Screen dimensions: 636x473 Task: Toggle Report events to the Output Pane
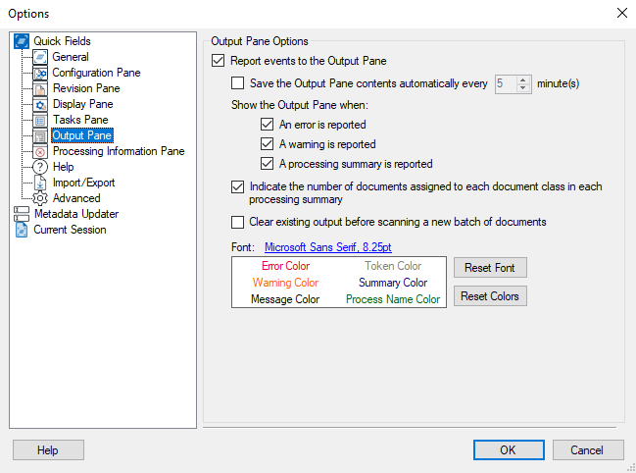click(218, 61)
